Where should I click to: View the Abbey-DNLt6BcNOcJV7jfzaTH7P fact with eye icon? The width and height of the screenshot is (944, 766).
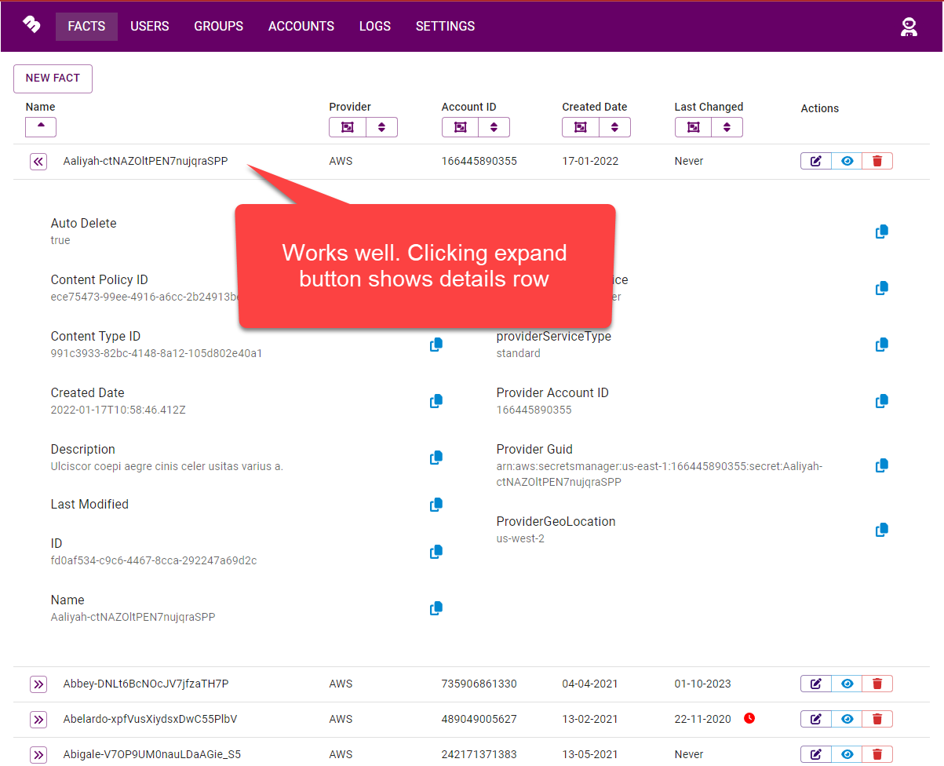coord(847,684)
